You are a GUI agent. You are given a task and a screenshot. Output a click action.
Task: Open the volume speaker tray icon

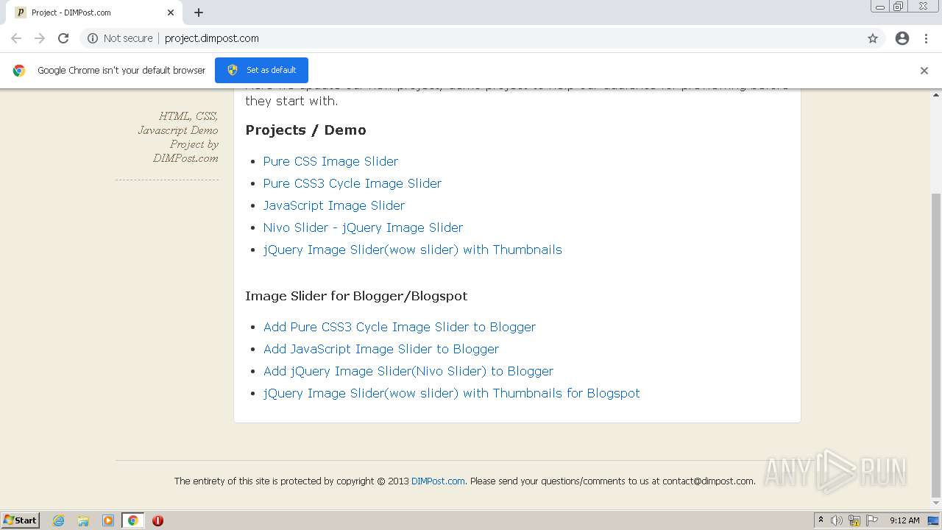pos(837,520)
